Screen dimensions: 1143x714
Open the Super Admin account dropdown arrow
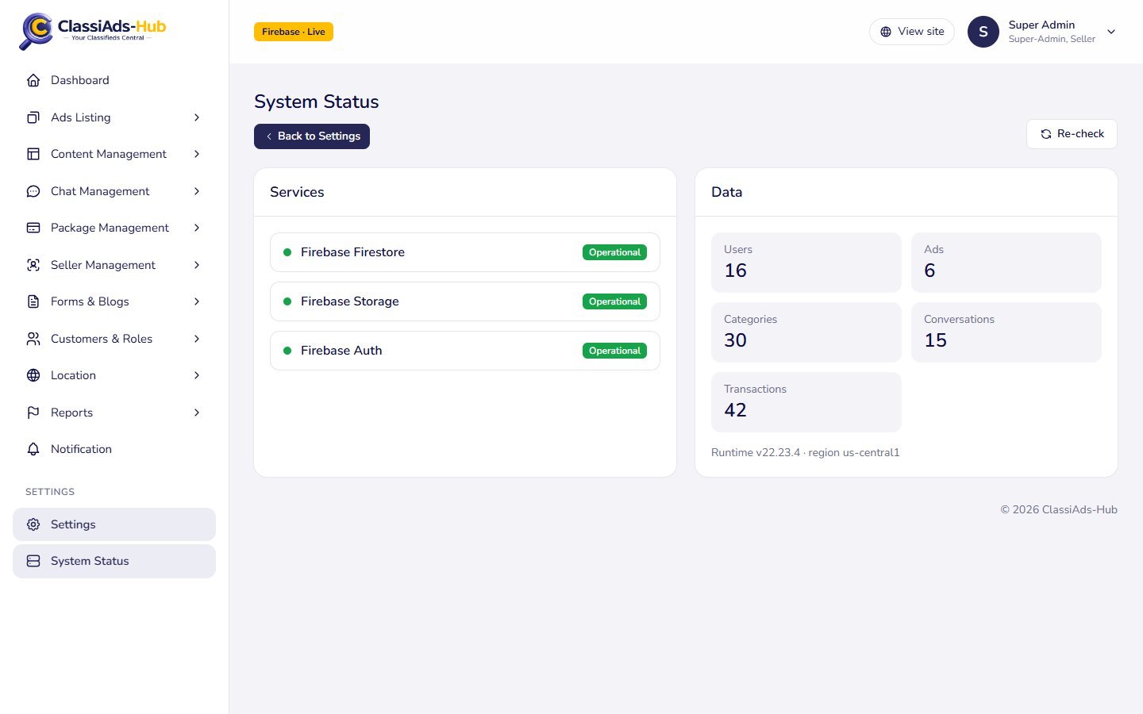click(x=1111, y=32)
